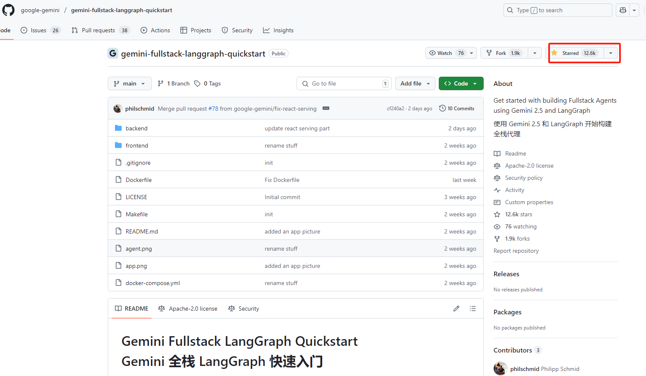Click the Activity pulse icon in About
This screenshot has height=376, width=646.
coord(497,190)
